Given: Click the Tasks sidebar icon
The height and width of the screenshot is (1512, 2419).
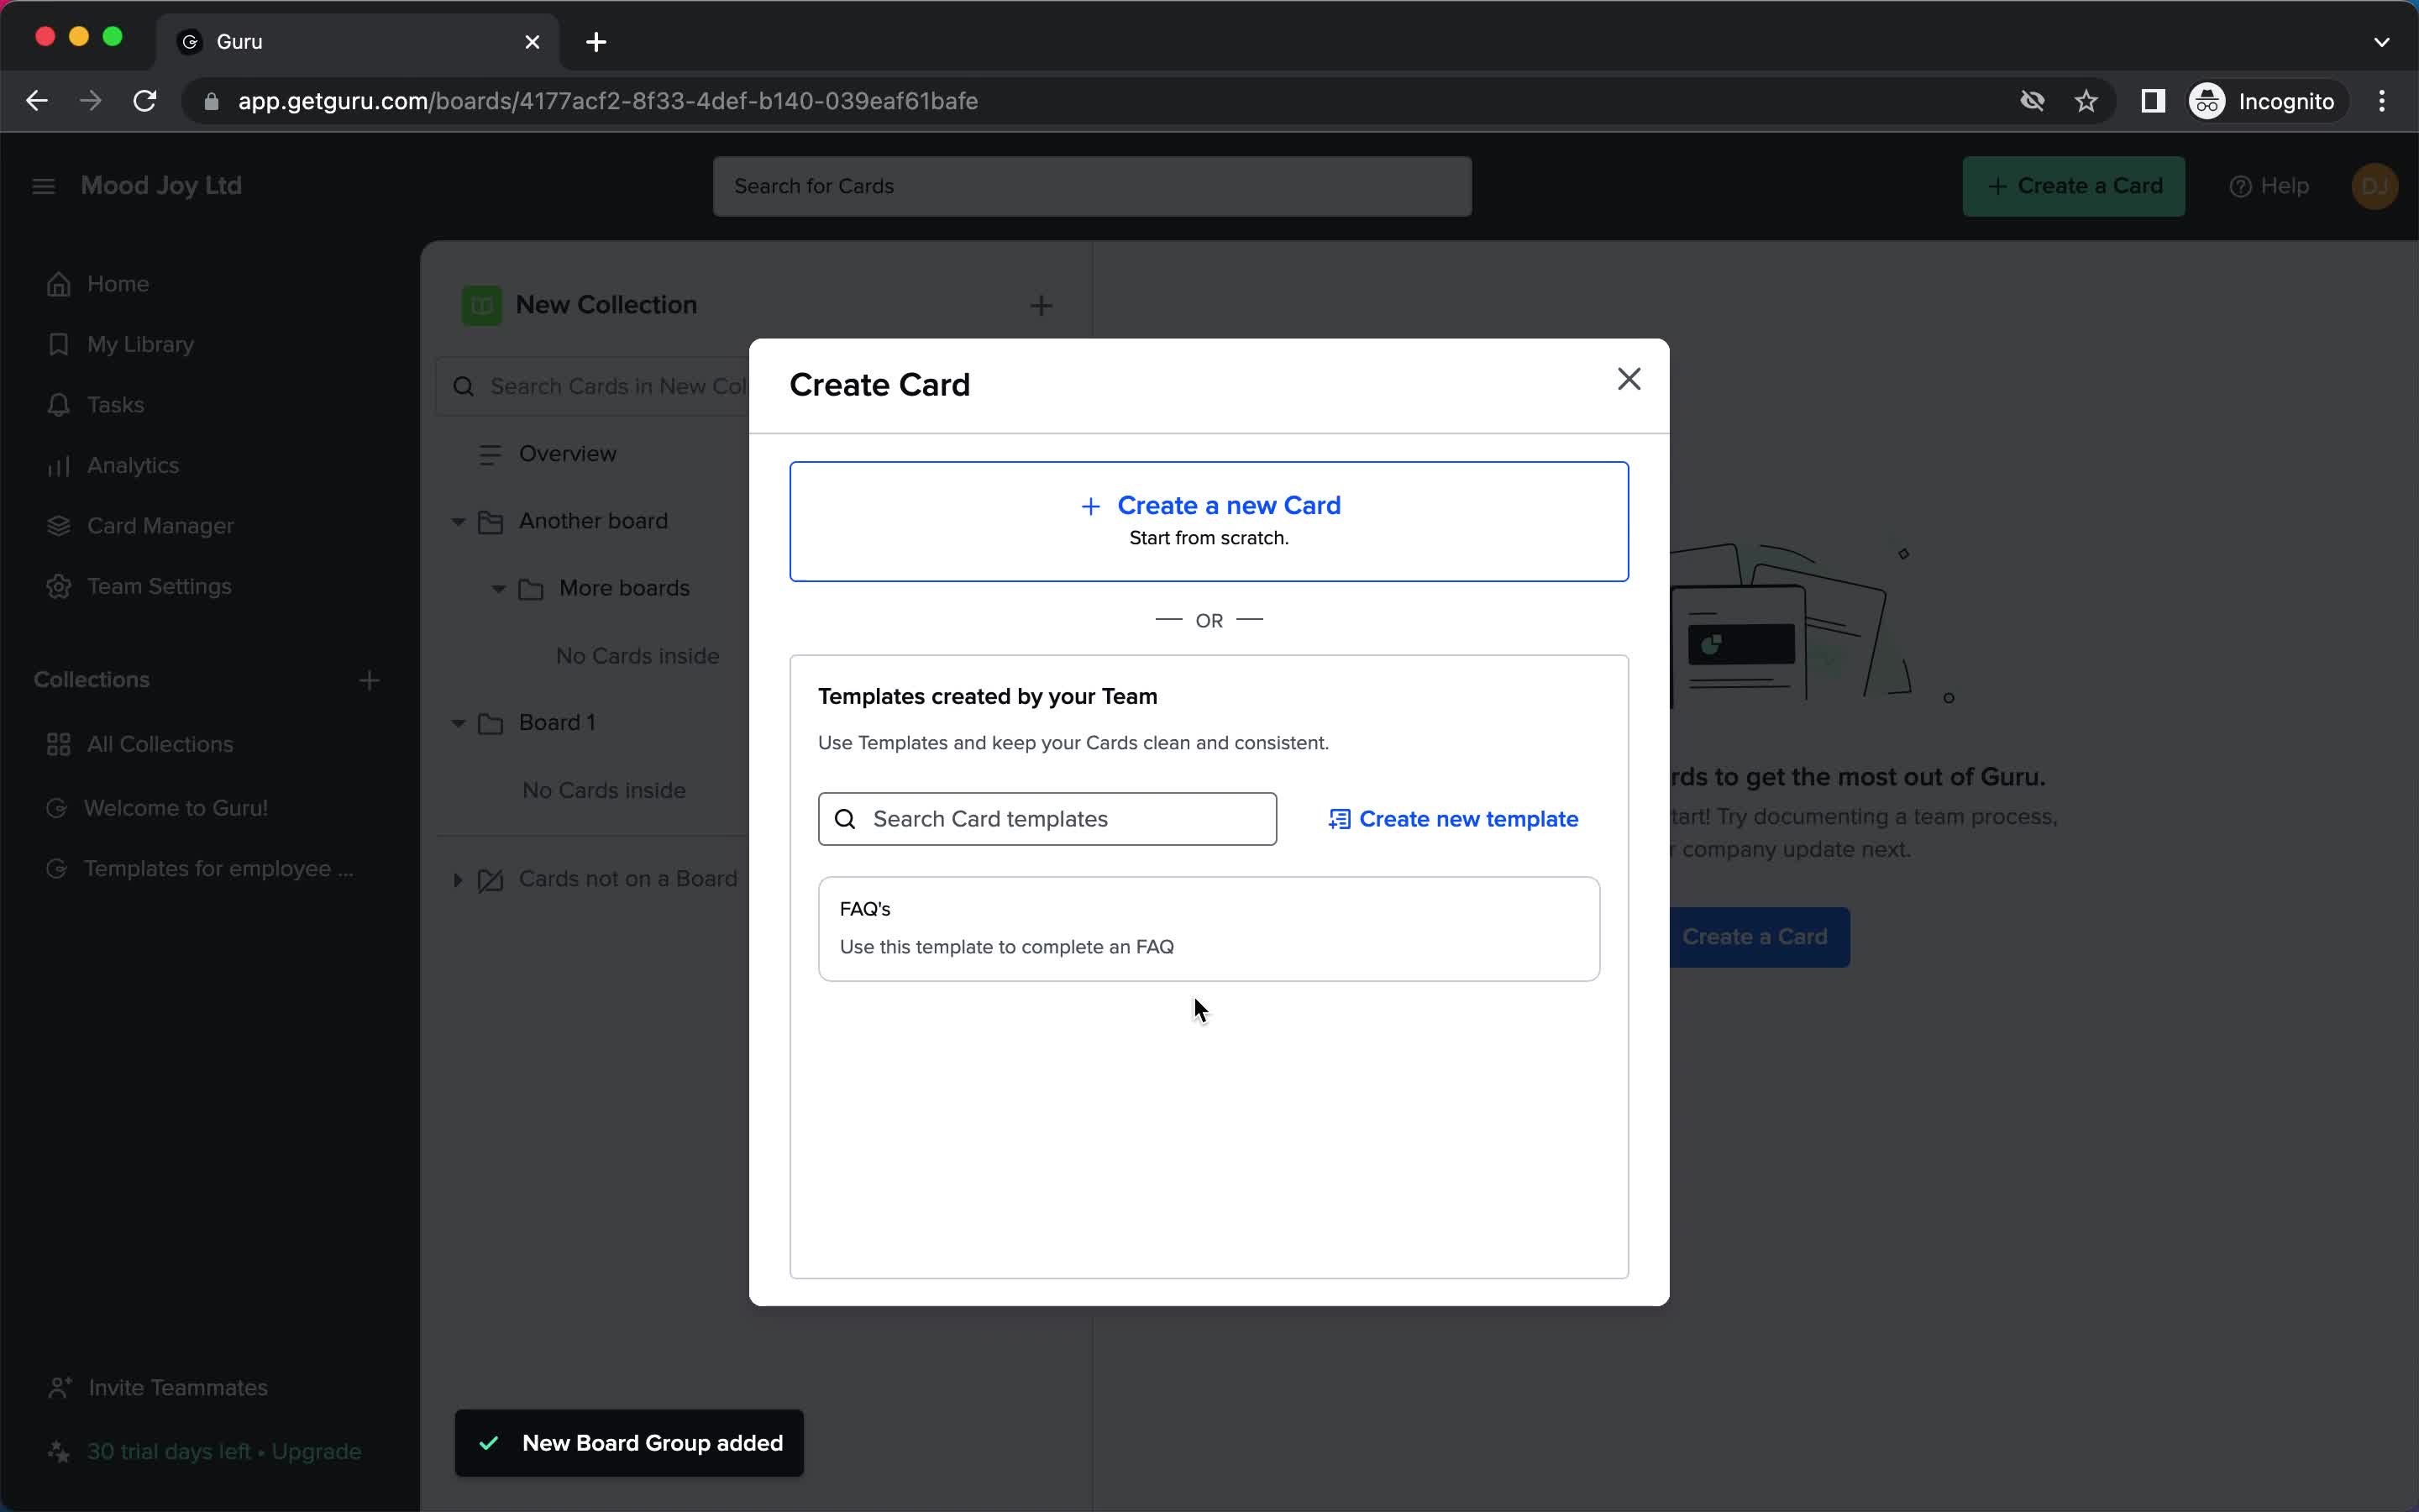Looking at the screenshot, I should click(x=57, y=404).
